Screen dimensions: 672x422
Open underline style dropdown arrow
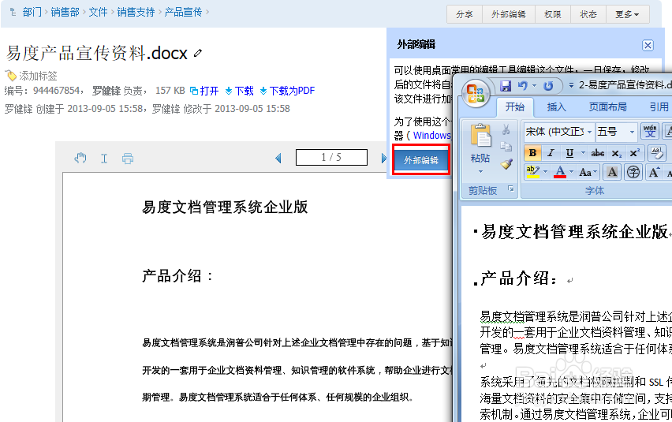(583, 153)
